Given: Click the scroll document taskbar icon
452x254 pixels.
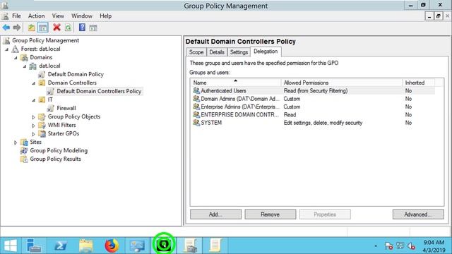Looking at the screenshot, I should pyautogui.click(x=215, y=246).
